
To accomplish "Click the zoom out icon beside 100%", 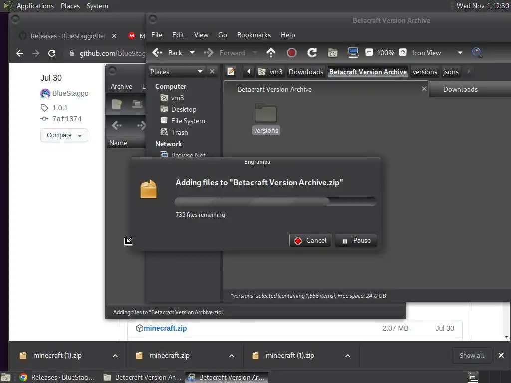I will pos(369,52).
